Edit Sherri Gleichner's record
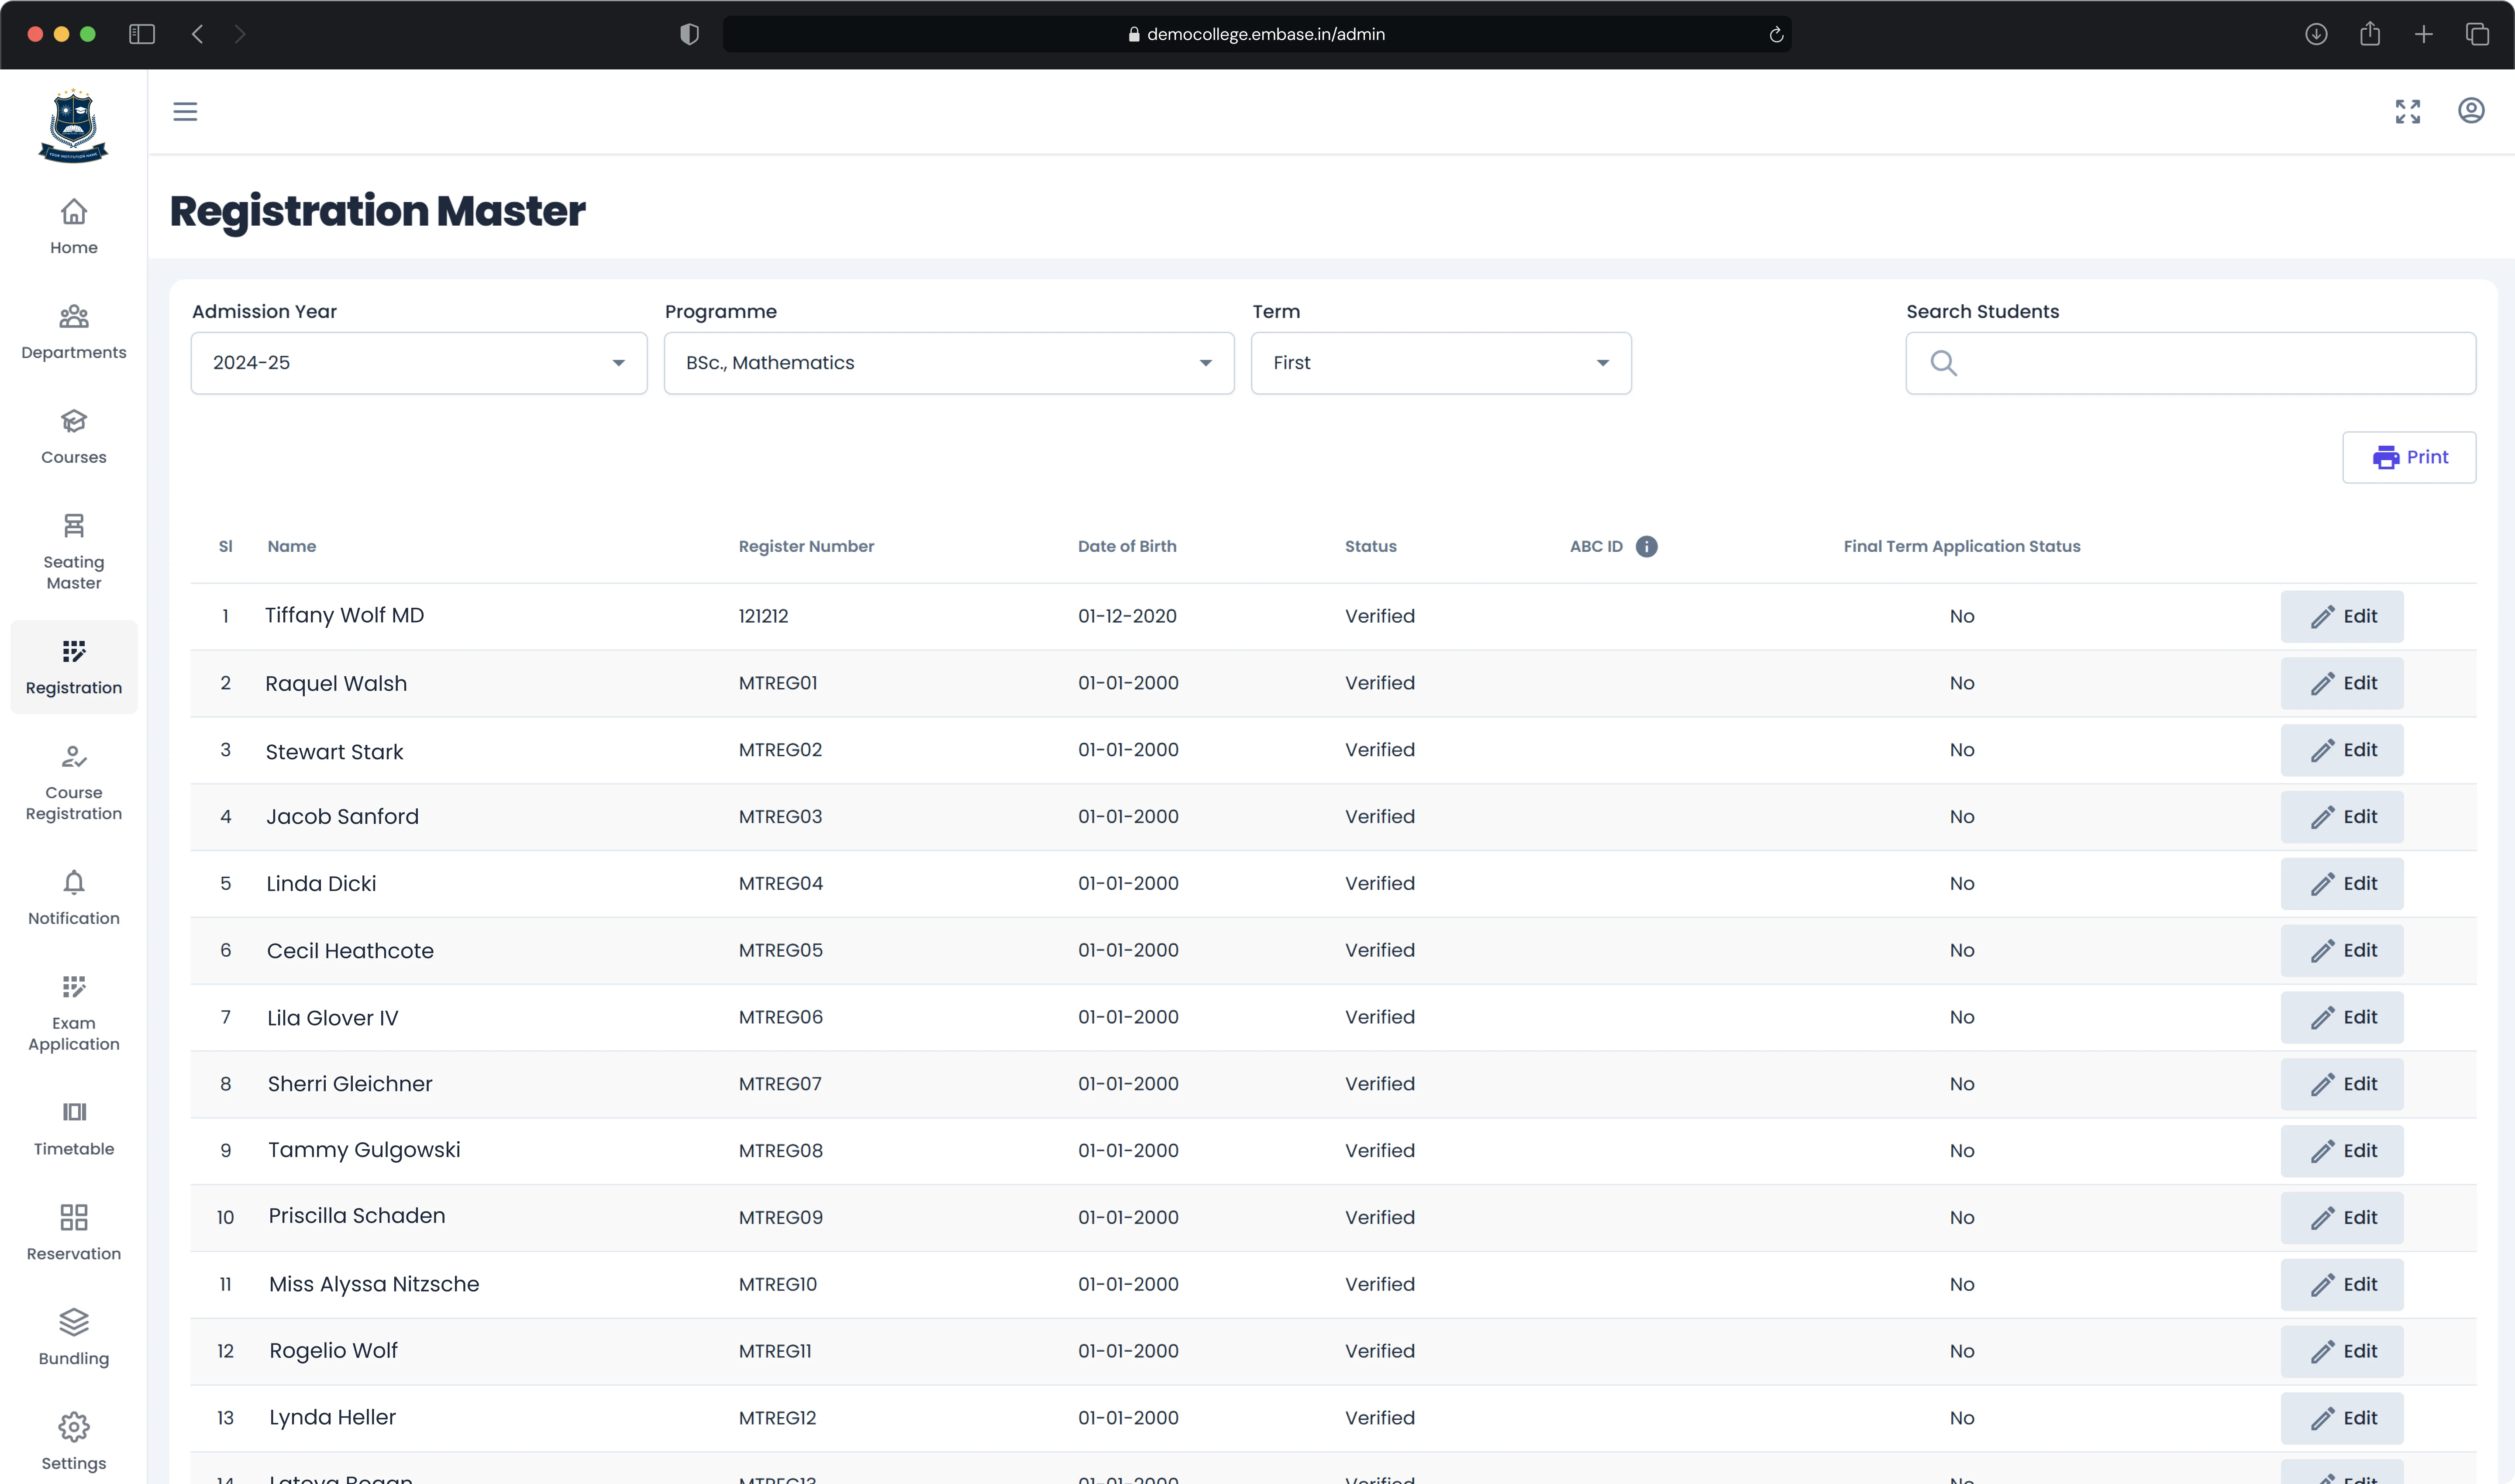This screenshot has height=1484, width=2515. pyautogui.click(x=2342, y=1084)
